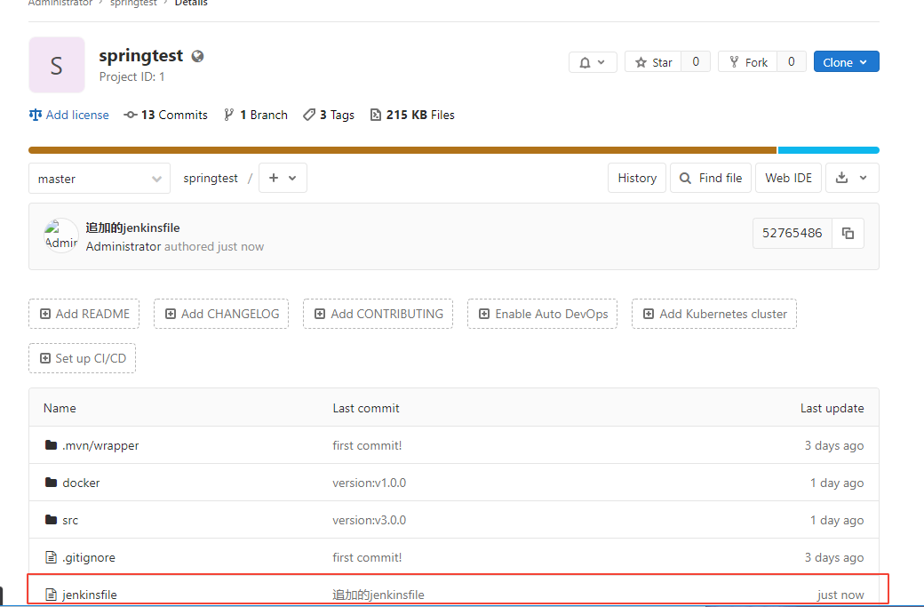Click the springtest breadcrumb at top

point(134,3)
